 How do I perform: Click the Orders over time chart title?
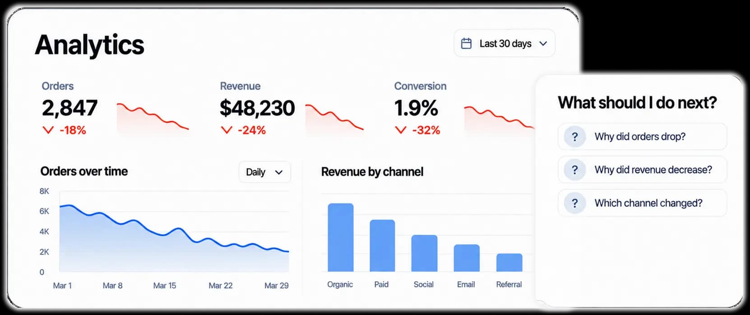click(84, 171)
